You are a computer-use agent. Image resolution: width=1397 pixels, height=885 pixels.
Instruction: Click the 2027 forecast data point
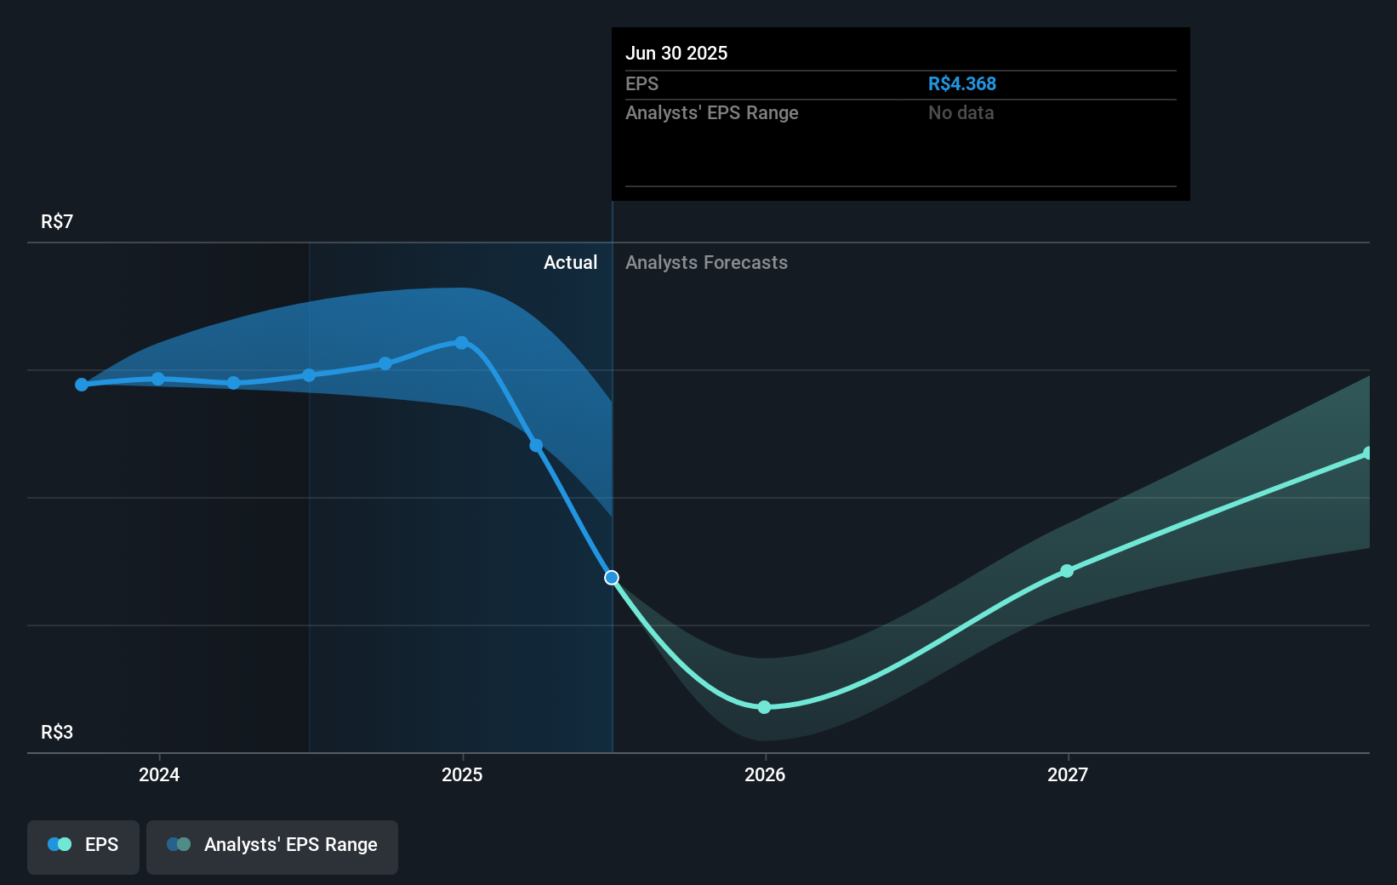tap(1066, 572)
